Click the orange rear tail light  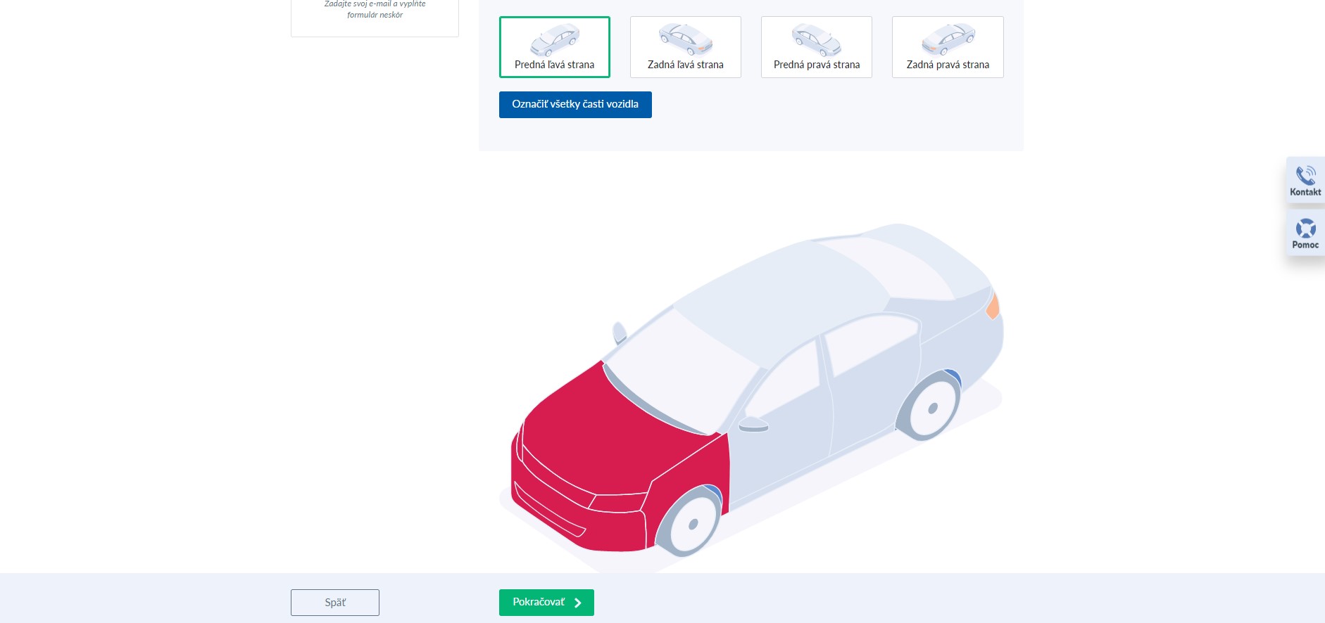coord(993,307)
